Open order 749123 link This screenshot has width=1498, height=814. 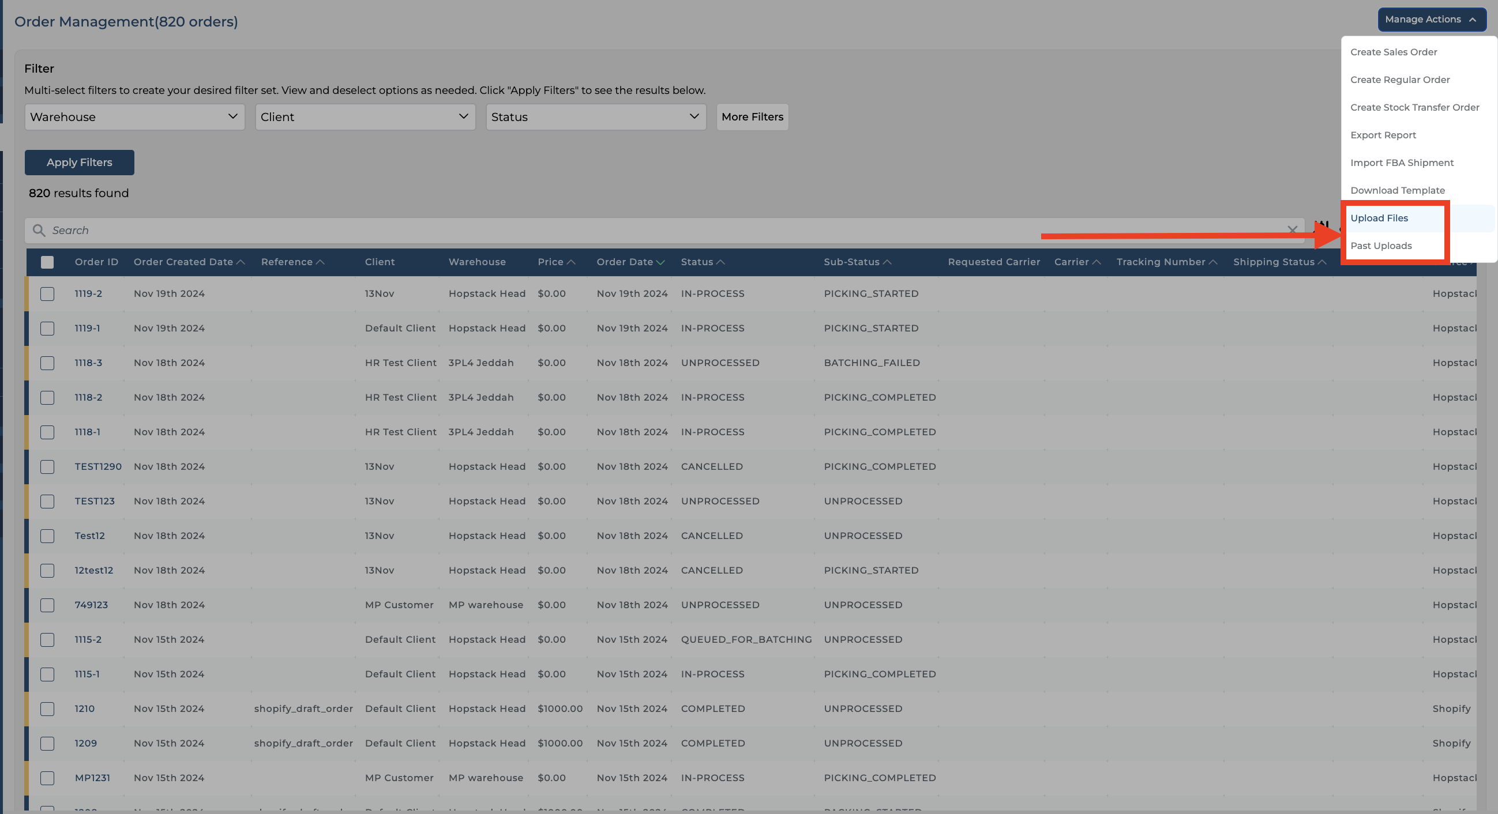click(x=91, y=605)
